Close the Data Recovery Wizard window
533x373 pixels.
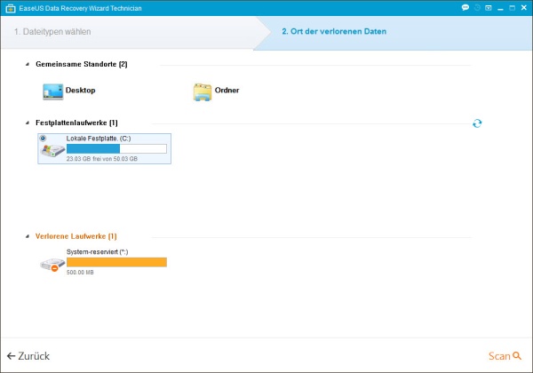coord(524,7)
